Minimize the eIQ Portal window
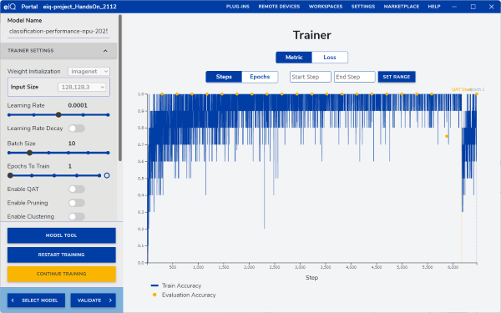The height and width of the screenshot is (313, 501). click(x=454, y=7)
